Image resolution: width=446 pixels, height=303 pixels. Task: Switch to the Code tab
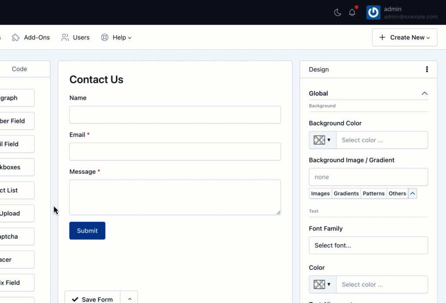(x=19, y=69)
